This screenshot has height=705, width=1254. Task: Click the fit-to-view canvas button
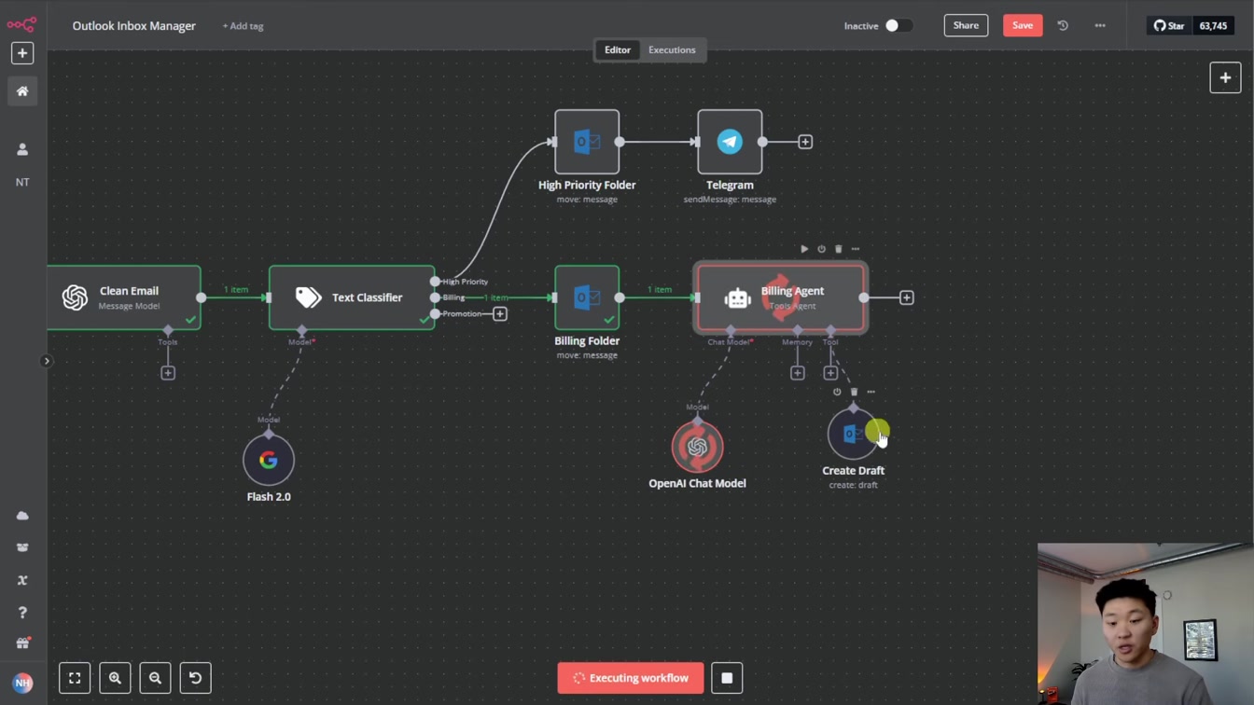75,678
